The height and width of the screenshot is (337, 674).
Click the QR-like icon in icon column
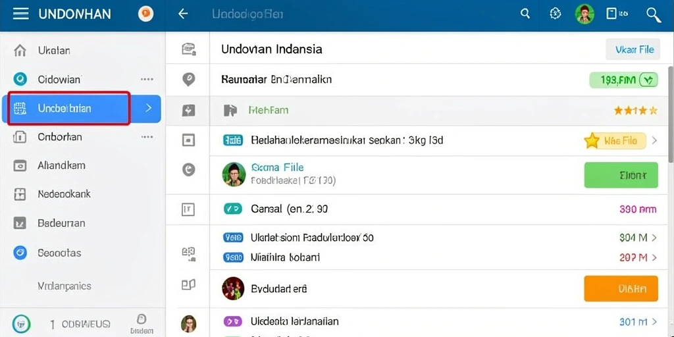click(x=189, y=254)
